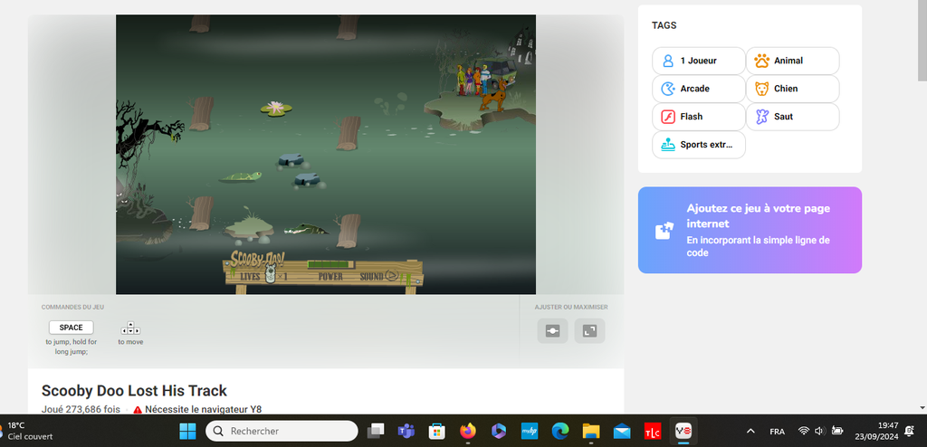This screenshot has height=447, width=927.
Task: Open the Windows Start menu
Action: click(x=188, y=431)
